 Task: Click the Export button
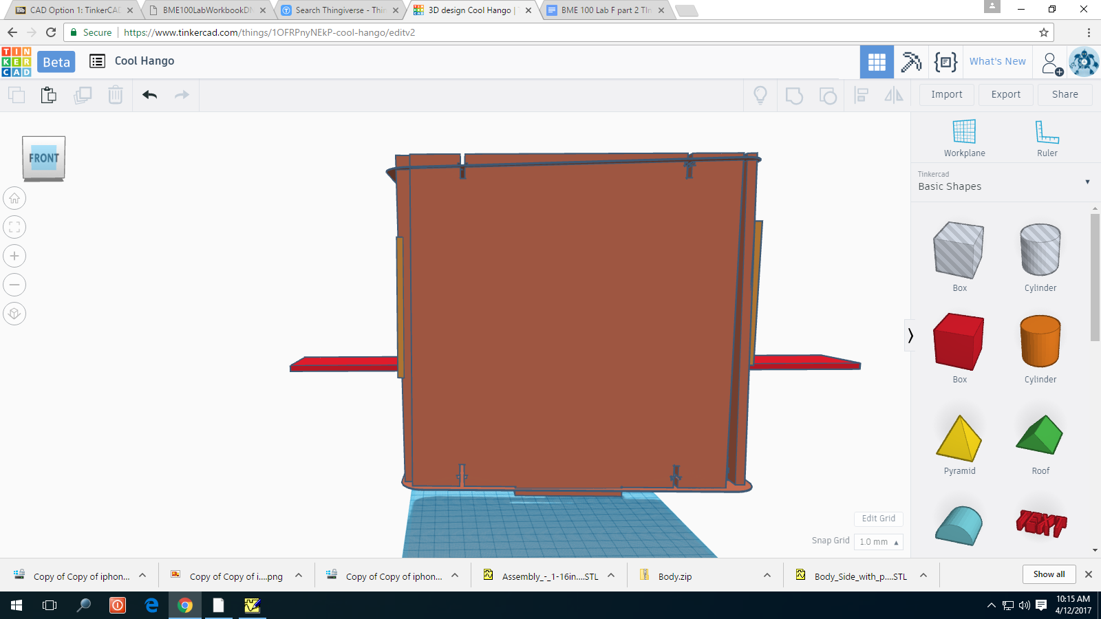click(x=1005, y=95)
